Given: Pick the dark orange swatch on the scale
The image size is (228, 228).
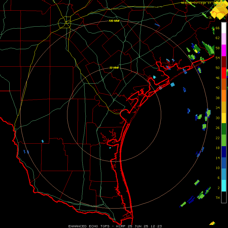Looking at the screenshot, I should [224, 84].
